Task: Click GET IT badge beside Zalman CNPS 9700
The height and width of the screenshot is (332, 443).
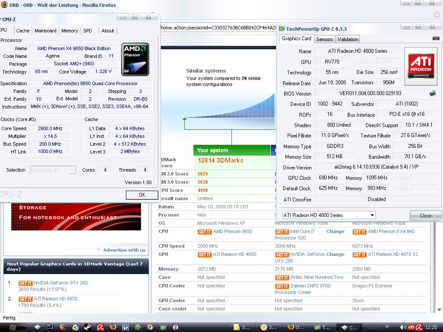Action: pos(282,286)
